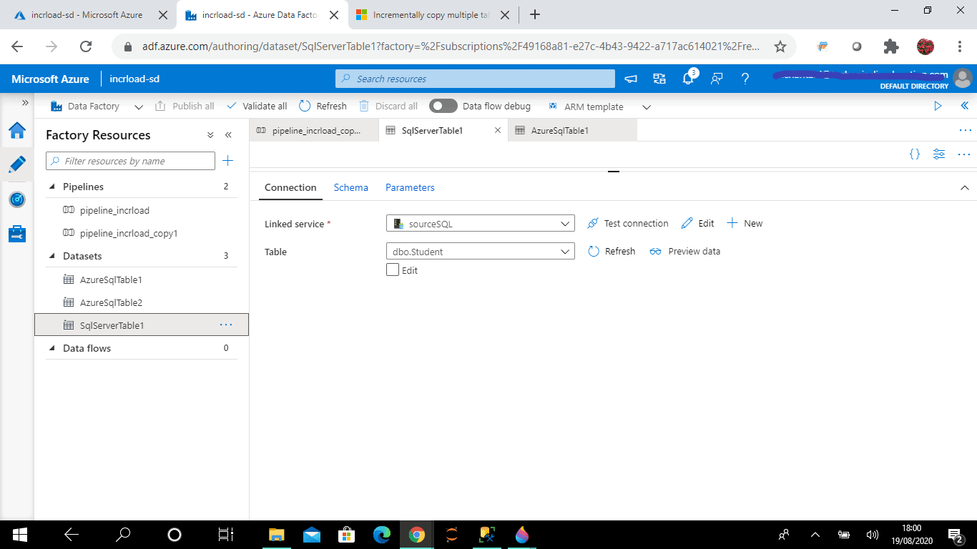Image resolution: width=977 pixels, height=549 pixels.
Task: Collapse the Pipelines tree section
Action: 52,187
